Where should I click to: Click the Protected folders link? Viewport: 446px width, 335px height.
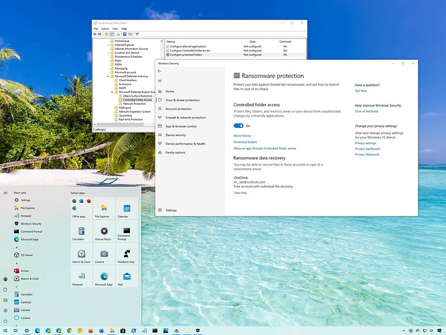pyautogui.click(x=245, y=142)
